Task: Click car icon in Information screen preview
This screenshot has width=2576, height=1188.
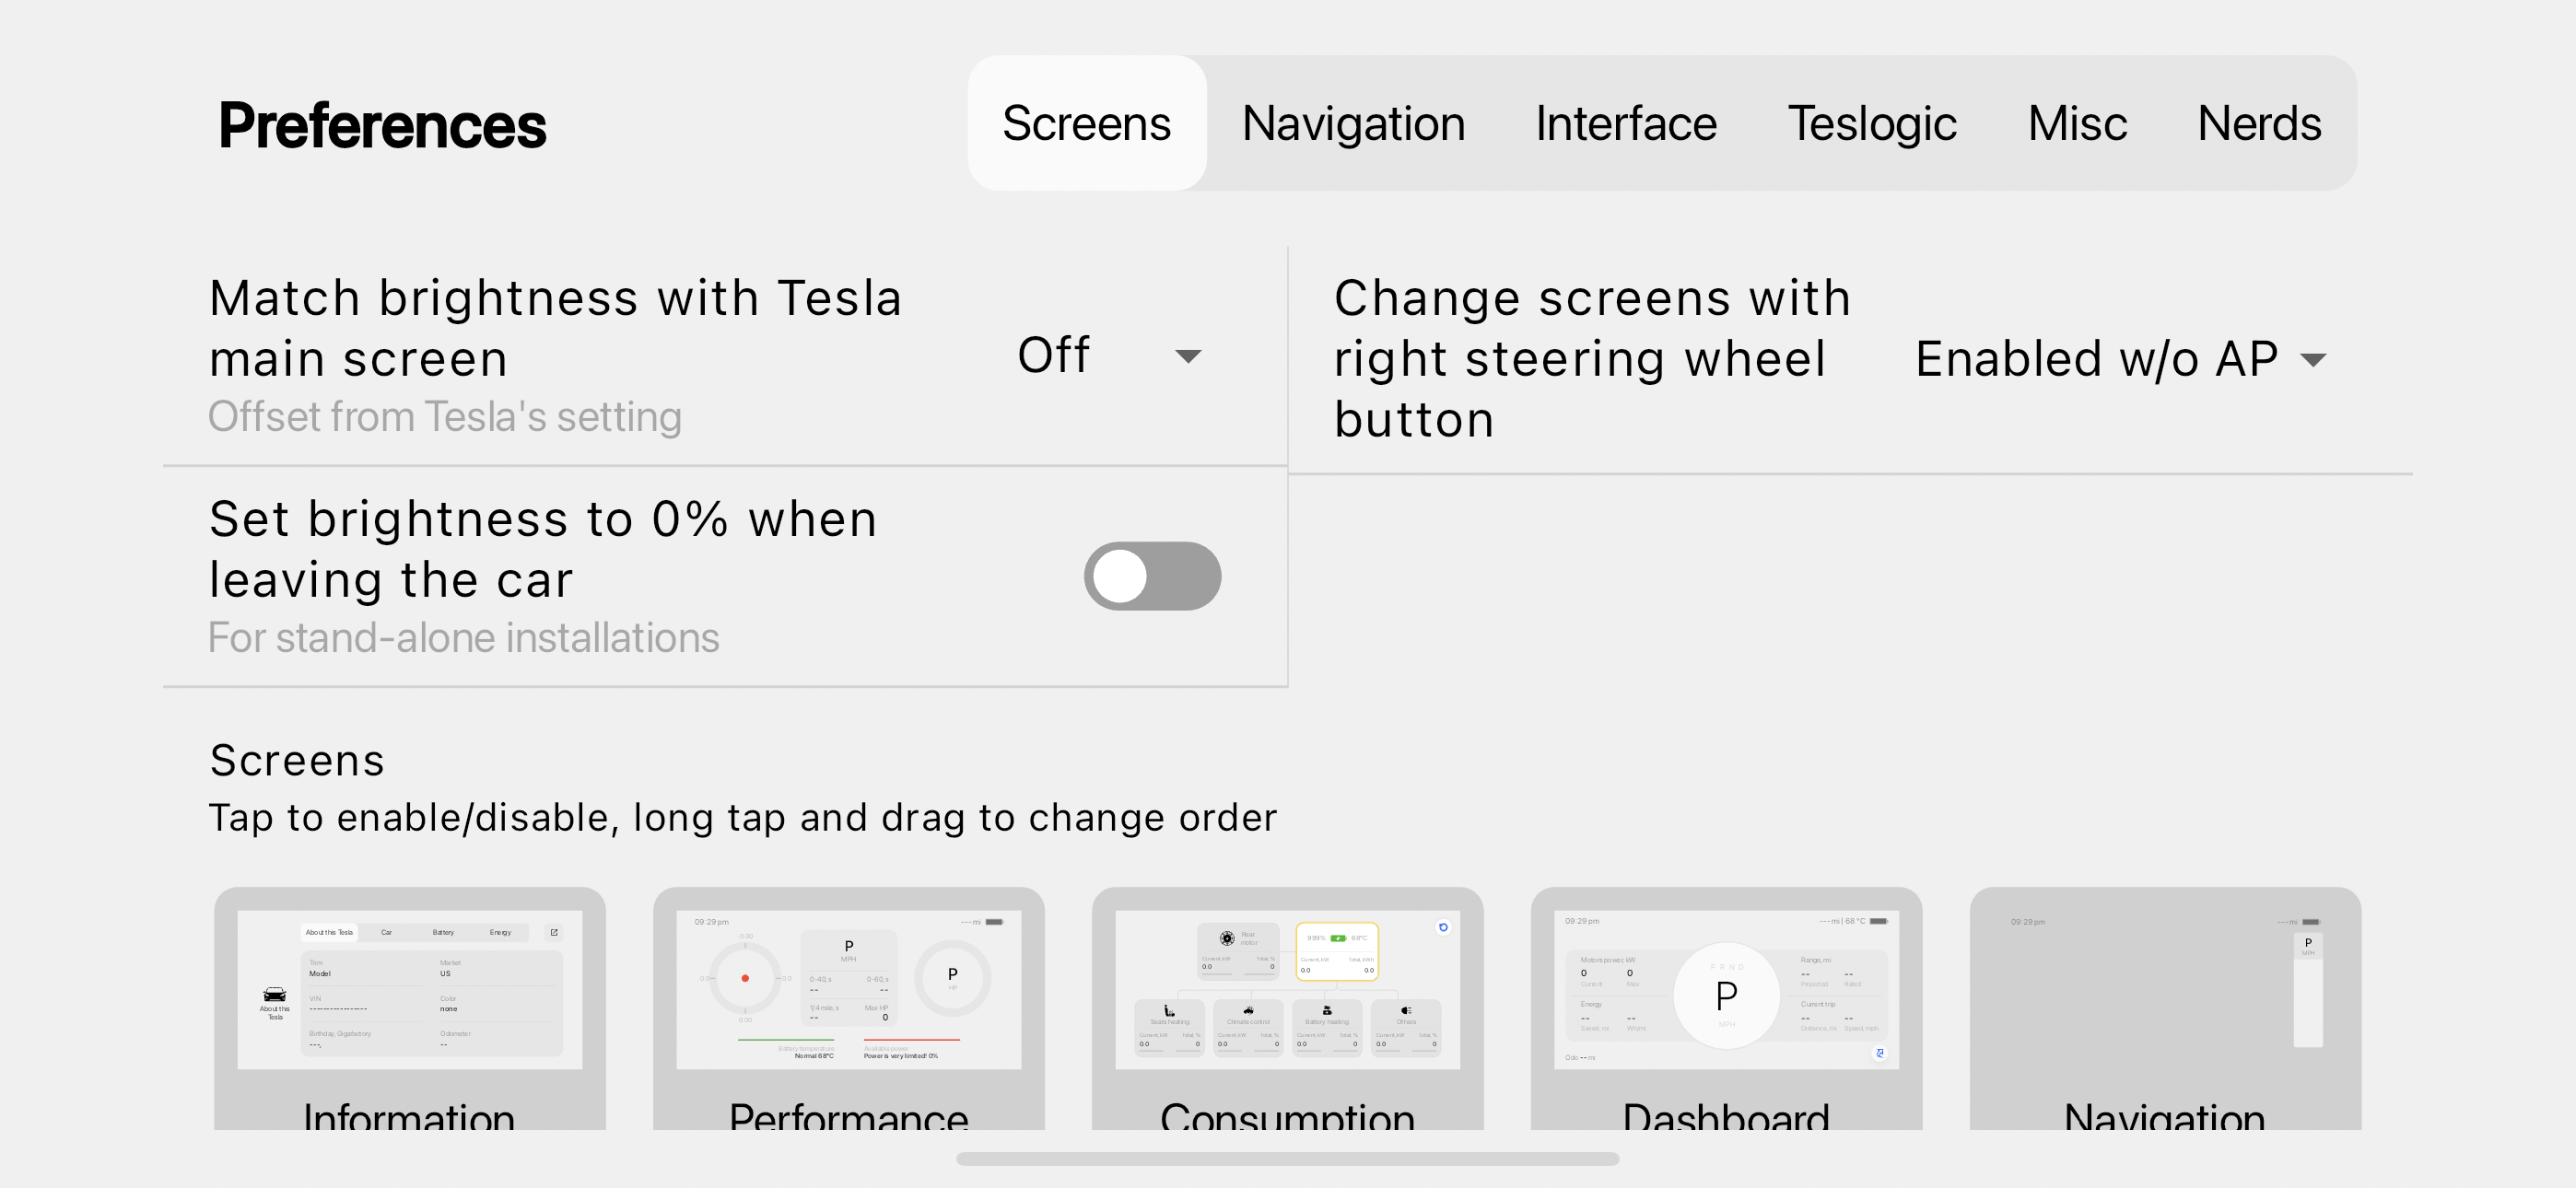Action: (274, 994)
